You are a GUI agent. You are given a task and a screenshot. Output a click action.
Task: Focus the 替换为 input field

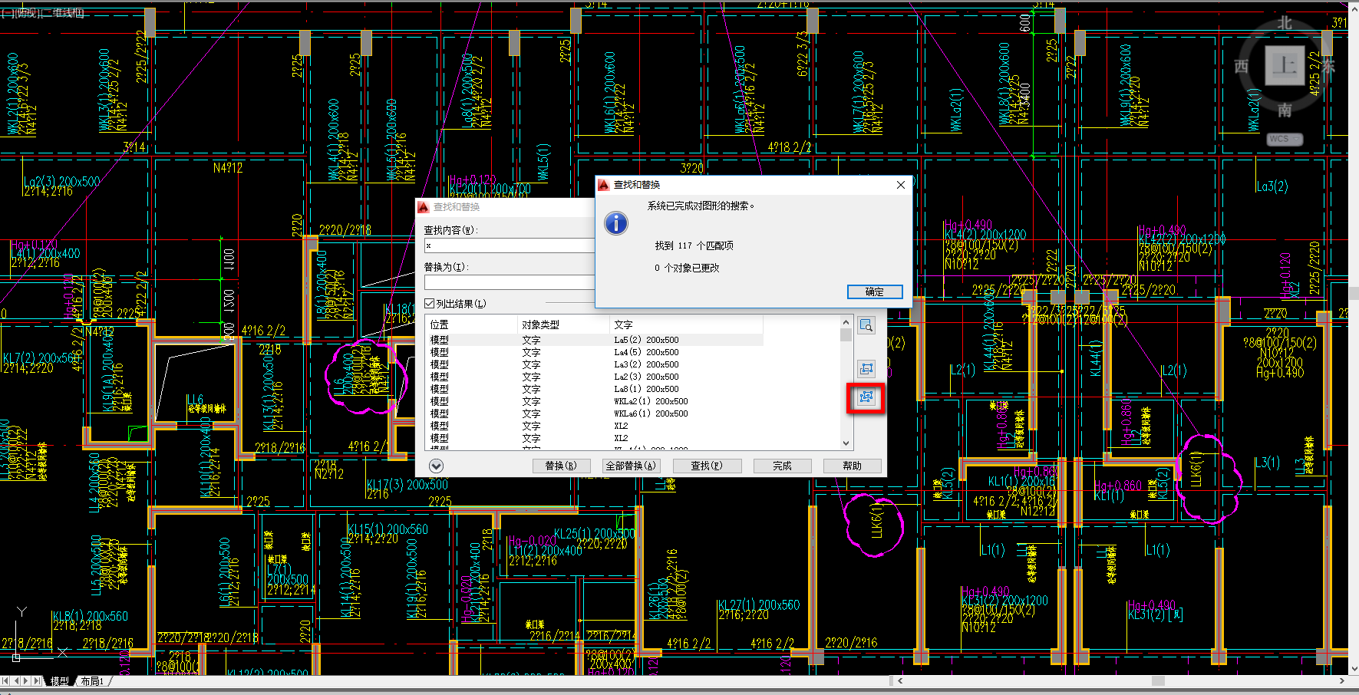click(510, 282)
